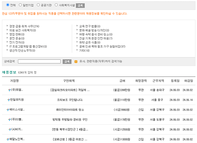
Task: Open 생산직·단순노무직(0) category
Action: point(22,50)
